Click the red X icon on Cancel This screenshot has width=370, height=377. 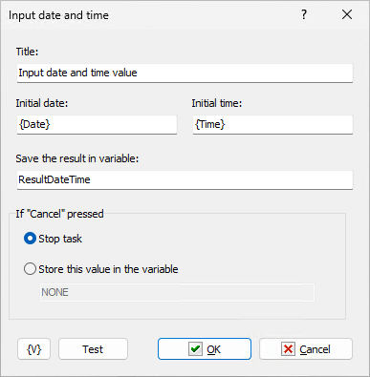(x=288, y=349)
